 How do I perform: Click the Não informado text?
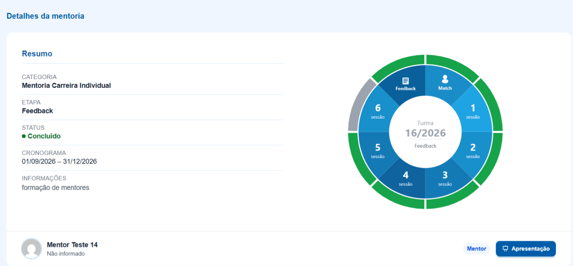pos(66,254)
